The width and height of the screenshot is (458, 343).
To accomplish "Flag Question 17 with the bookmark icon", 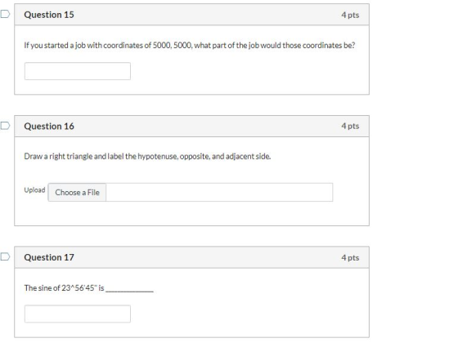I will coord(5,256).
